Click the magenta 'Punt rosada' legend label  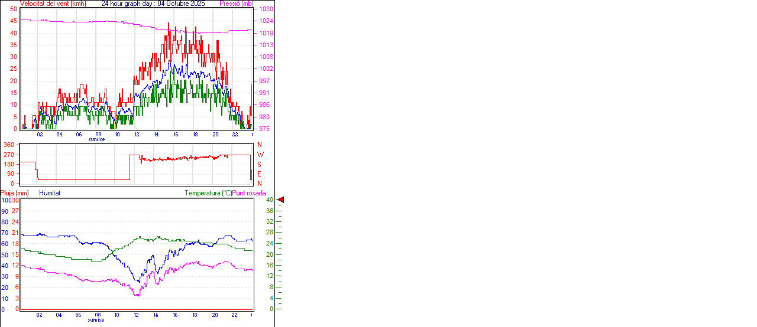(x=249, y=193)
